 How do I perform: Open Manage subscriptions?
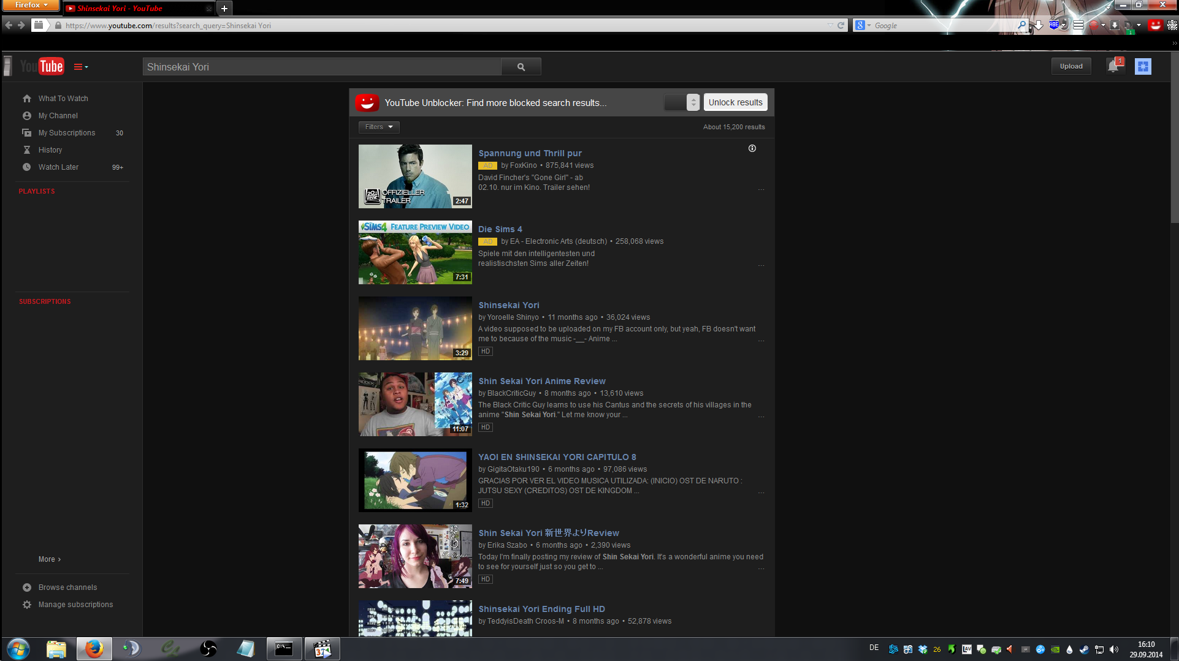(75, 605)
